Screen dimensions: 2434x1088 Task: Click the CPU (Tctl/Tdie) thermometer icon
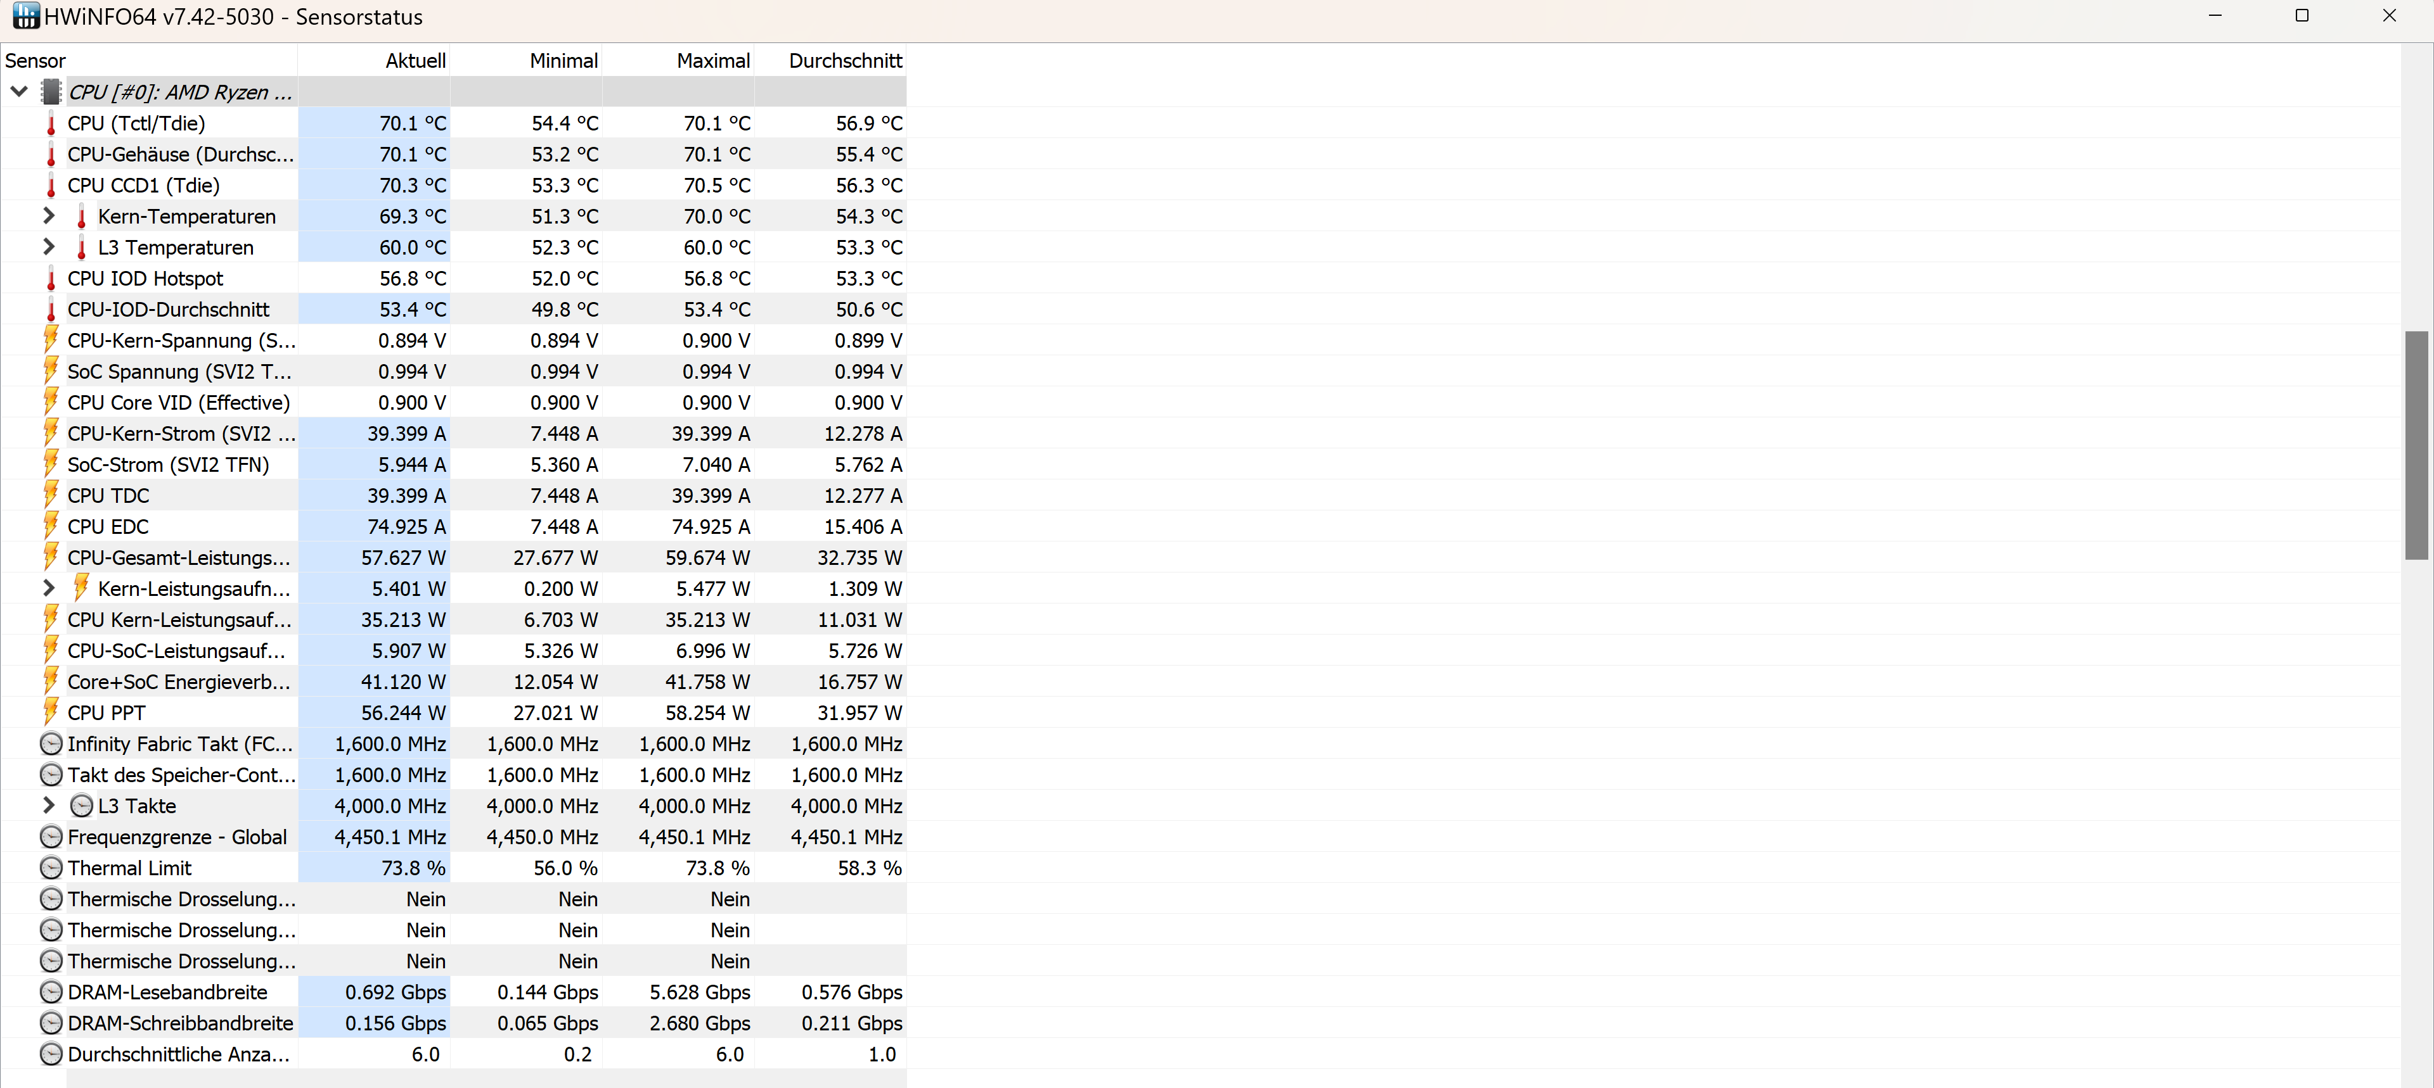tap(51, 123)
